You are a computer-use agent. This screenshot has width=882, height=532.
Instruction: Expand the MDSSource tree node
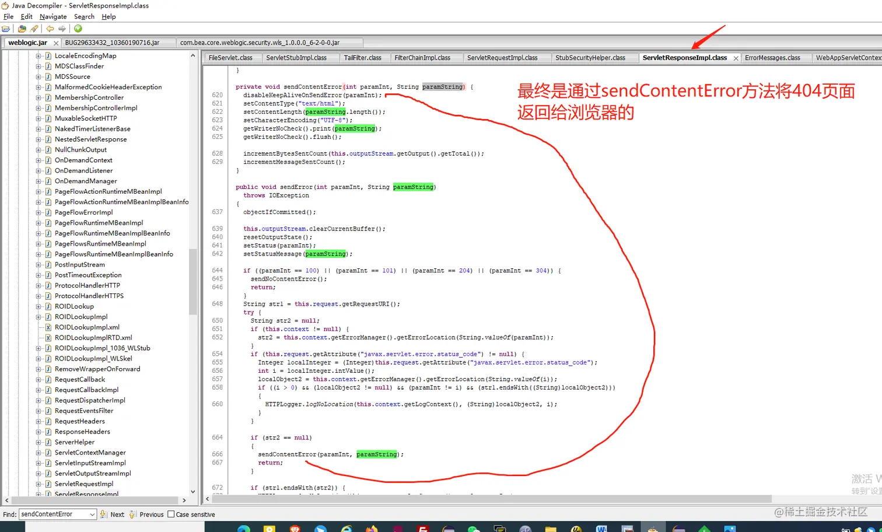(38, 77)
